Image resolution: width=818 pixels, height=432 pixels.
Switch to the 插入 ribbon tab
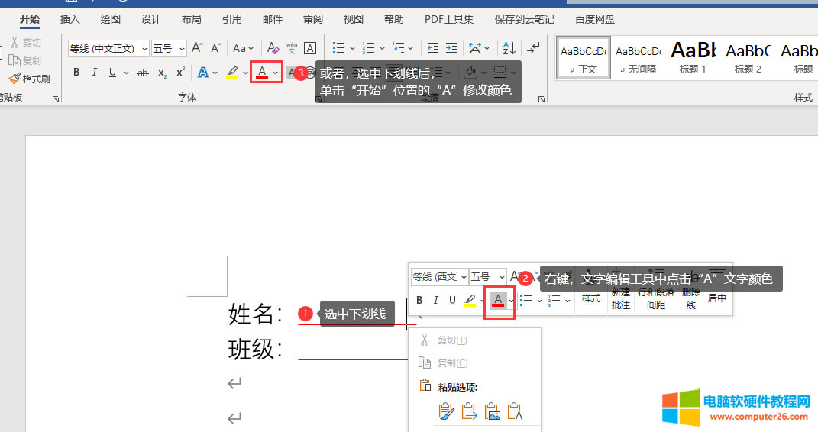(70, 19)
